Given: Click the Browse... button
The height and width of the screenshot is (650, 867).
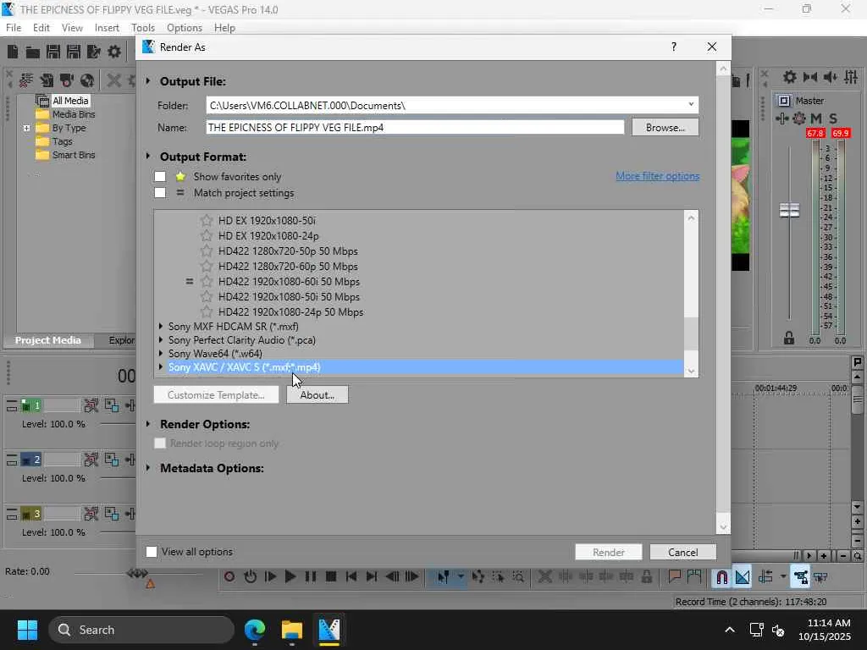Looking at the screenshot, I should 665,128.
